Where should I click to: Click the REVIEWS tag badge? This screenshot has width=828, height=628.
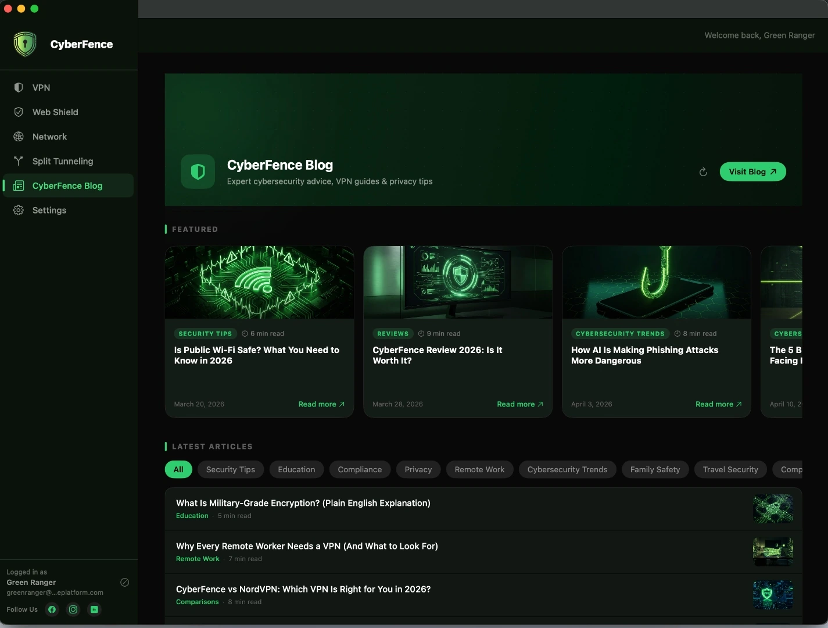(393, 334)
